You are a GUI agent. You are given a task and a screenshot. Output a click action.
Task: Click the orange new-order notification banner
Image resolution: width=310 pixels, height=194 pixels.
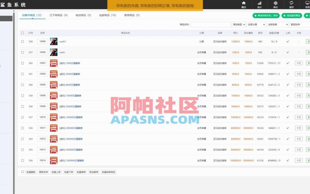coord(155,6)
